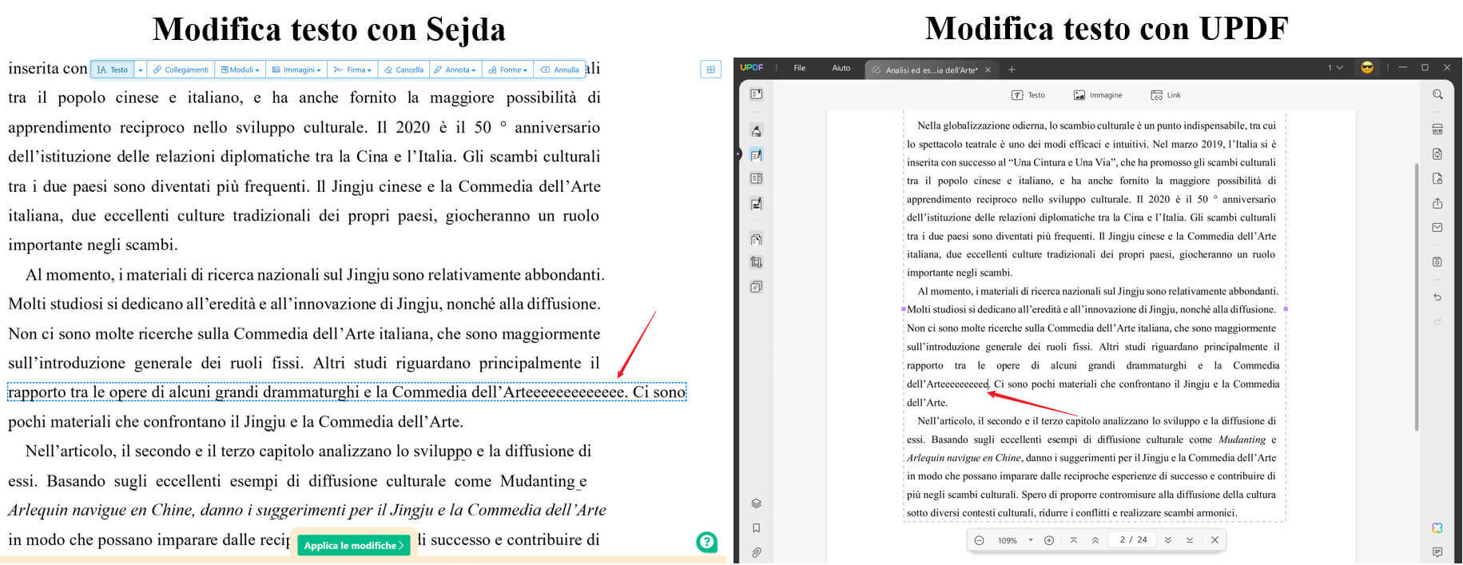The height and width of the screenshot is (565, 1463).
Task: Click the Share upload icon in UPDF
Action: coord(1437,203)
